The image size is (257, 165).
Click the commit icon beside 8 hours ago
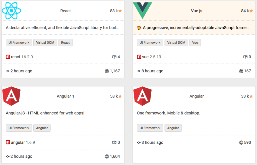pos(139,71)
